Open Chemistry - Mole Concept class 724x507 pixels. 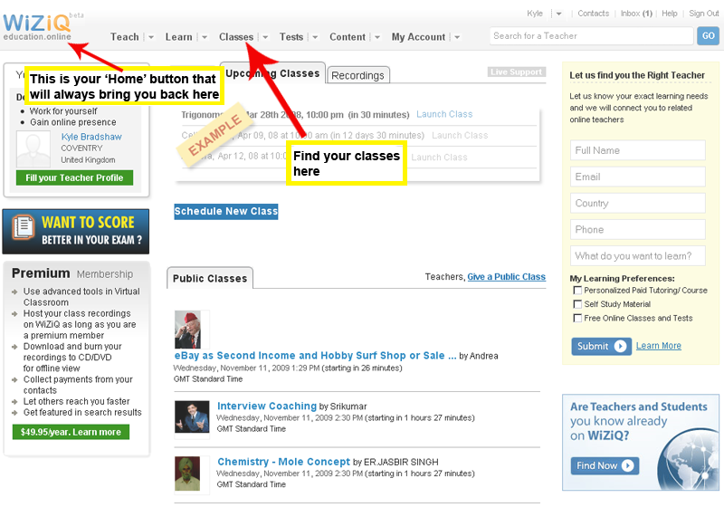[283, 462]
